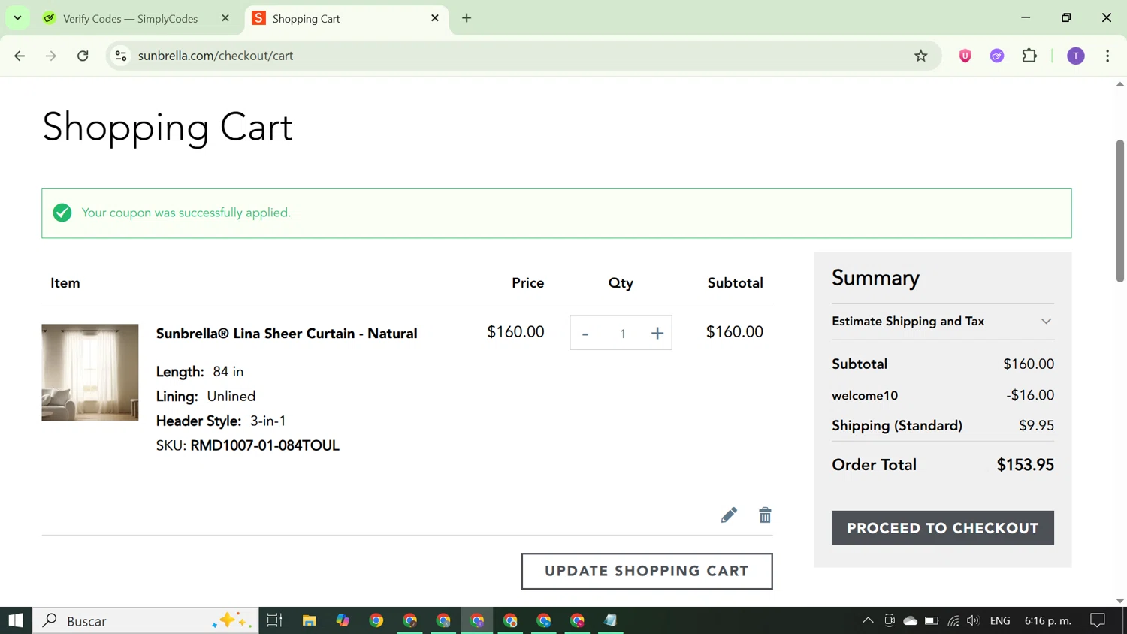The height and width of the screenshot is (634, 1127).
Task: Click the address bar URL sunbrella.com/checkout/cart
Action: [216, 56]
